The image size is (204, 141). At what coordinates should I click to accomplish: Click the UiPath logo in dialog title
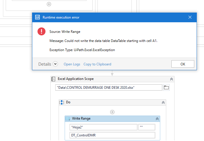(37, 17)
